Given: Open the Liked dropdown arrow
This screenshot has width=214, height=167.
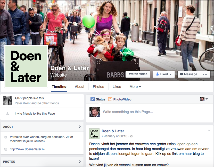Looking at the screenshot, I should (170, 75).
